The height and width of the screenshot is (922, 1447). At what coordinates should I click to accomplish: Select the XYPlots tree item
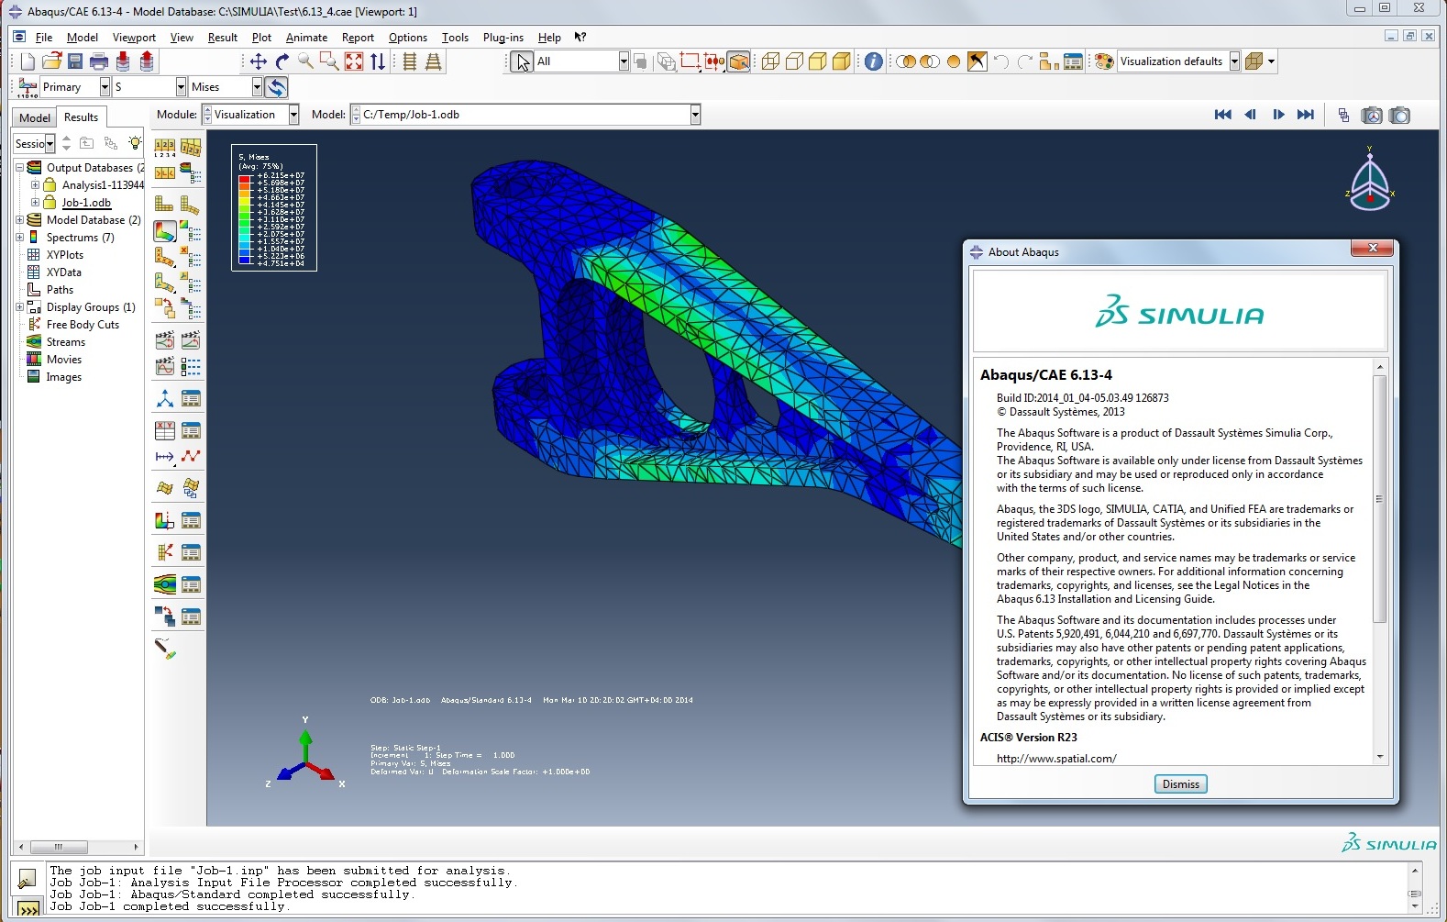click(64, 255)
